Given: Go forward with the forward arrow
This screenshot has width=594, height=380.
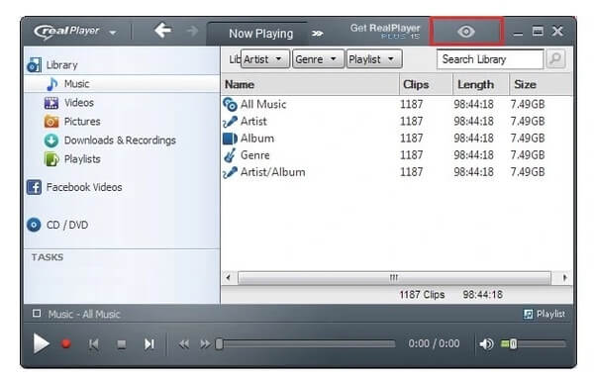Looking at the screenshot, I should tap(192, 31).
